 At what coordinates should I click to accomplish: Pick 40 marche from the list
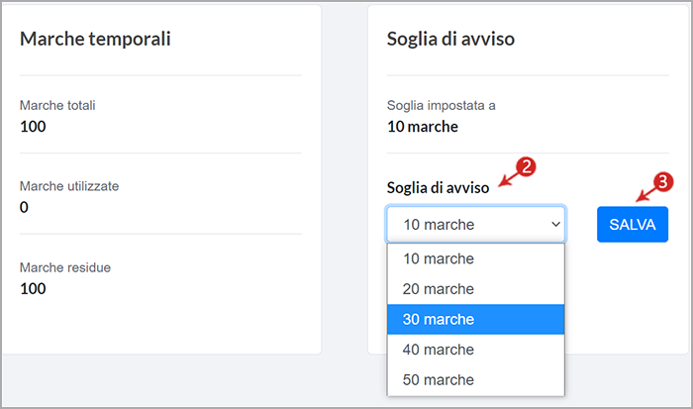(475, 350)
